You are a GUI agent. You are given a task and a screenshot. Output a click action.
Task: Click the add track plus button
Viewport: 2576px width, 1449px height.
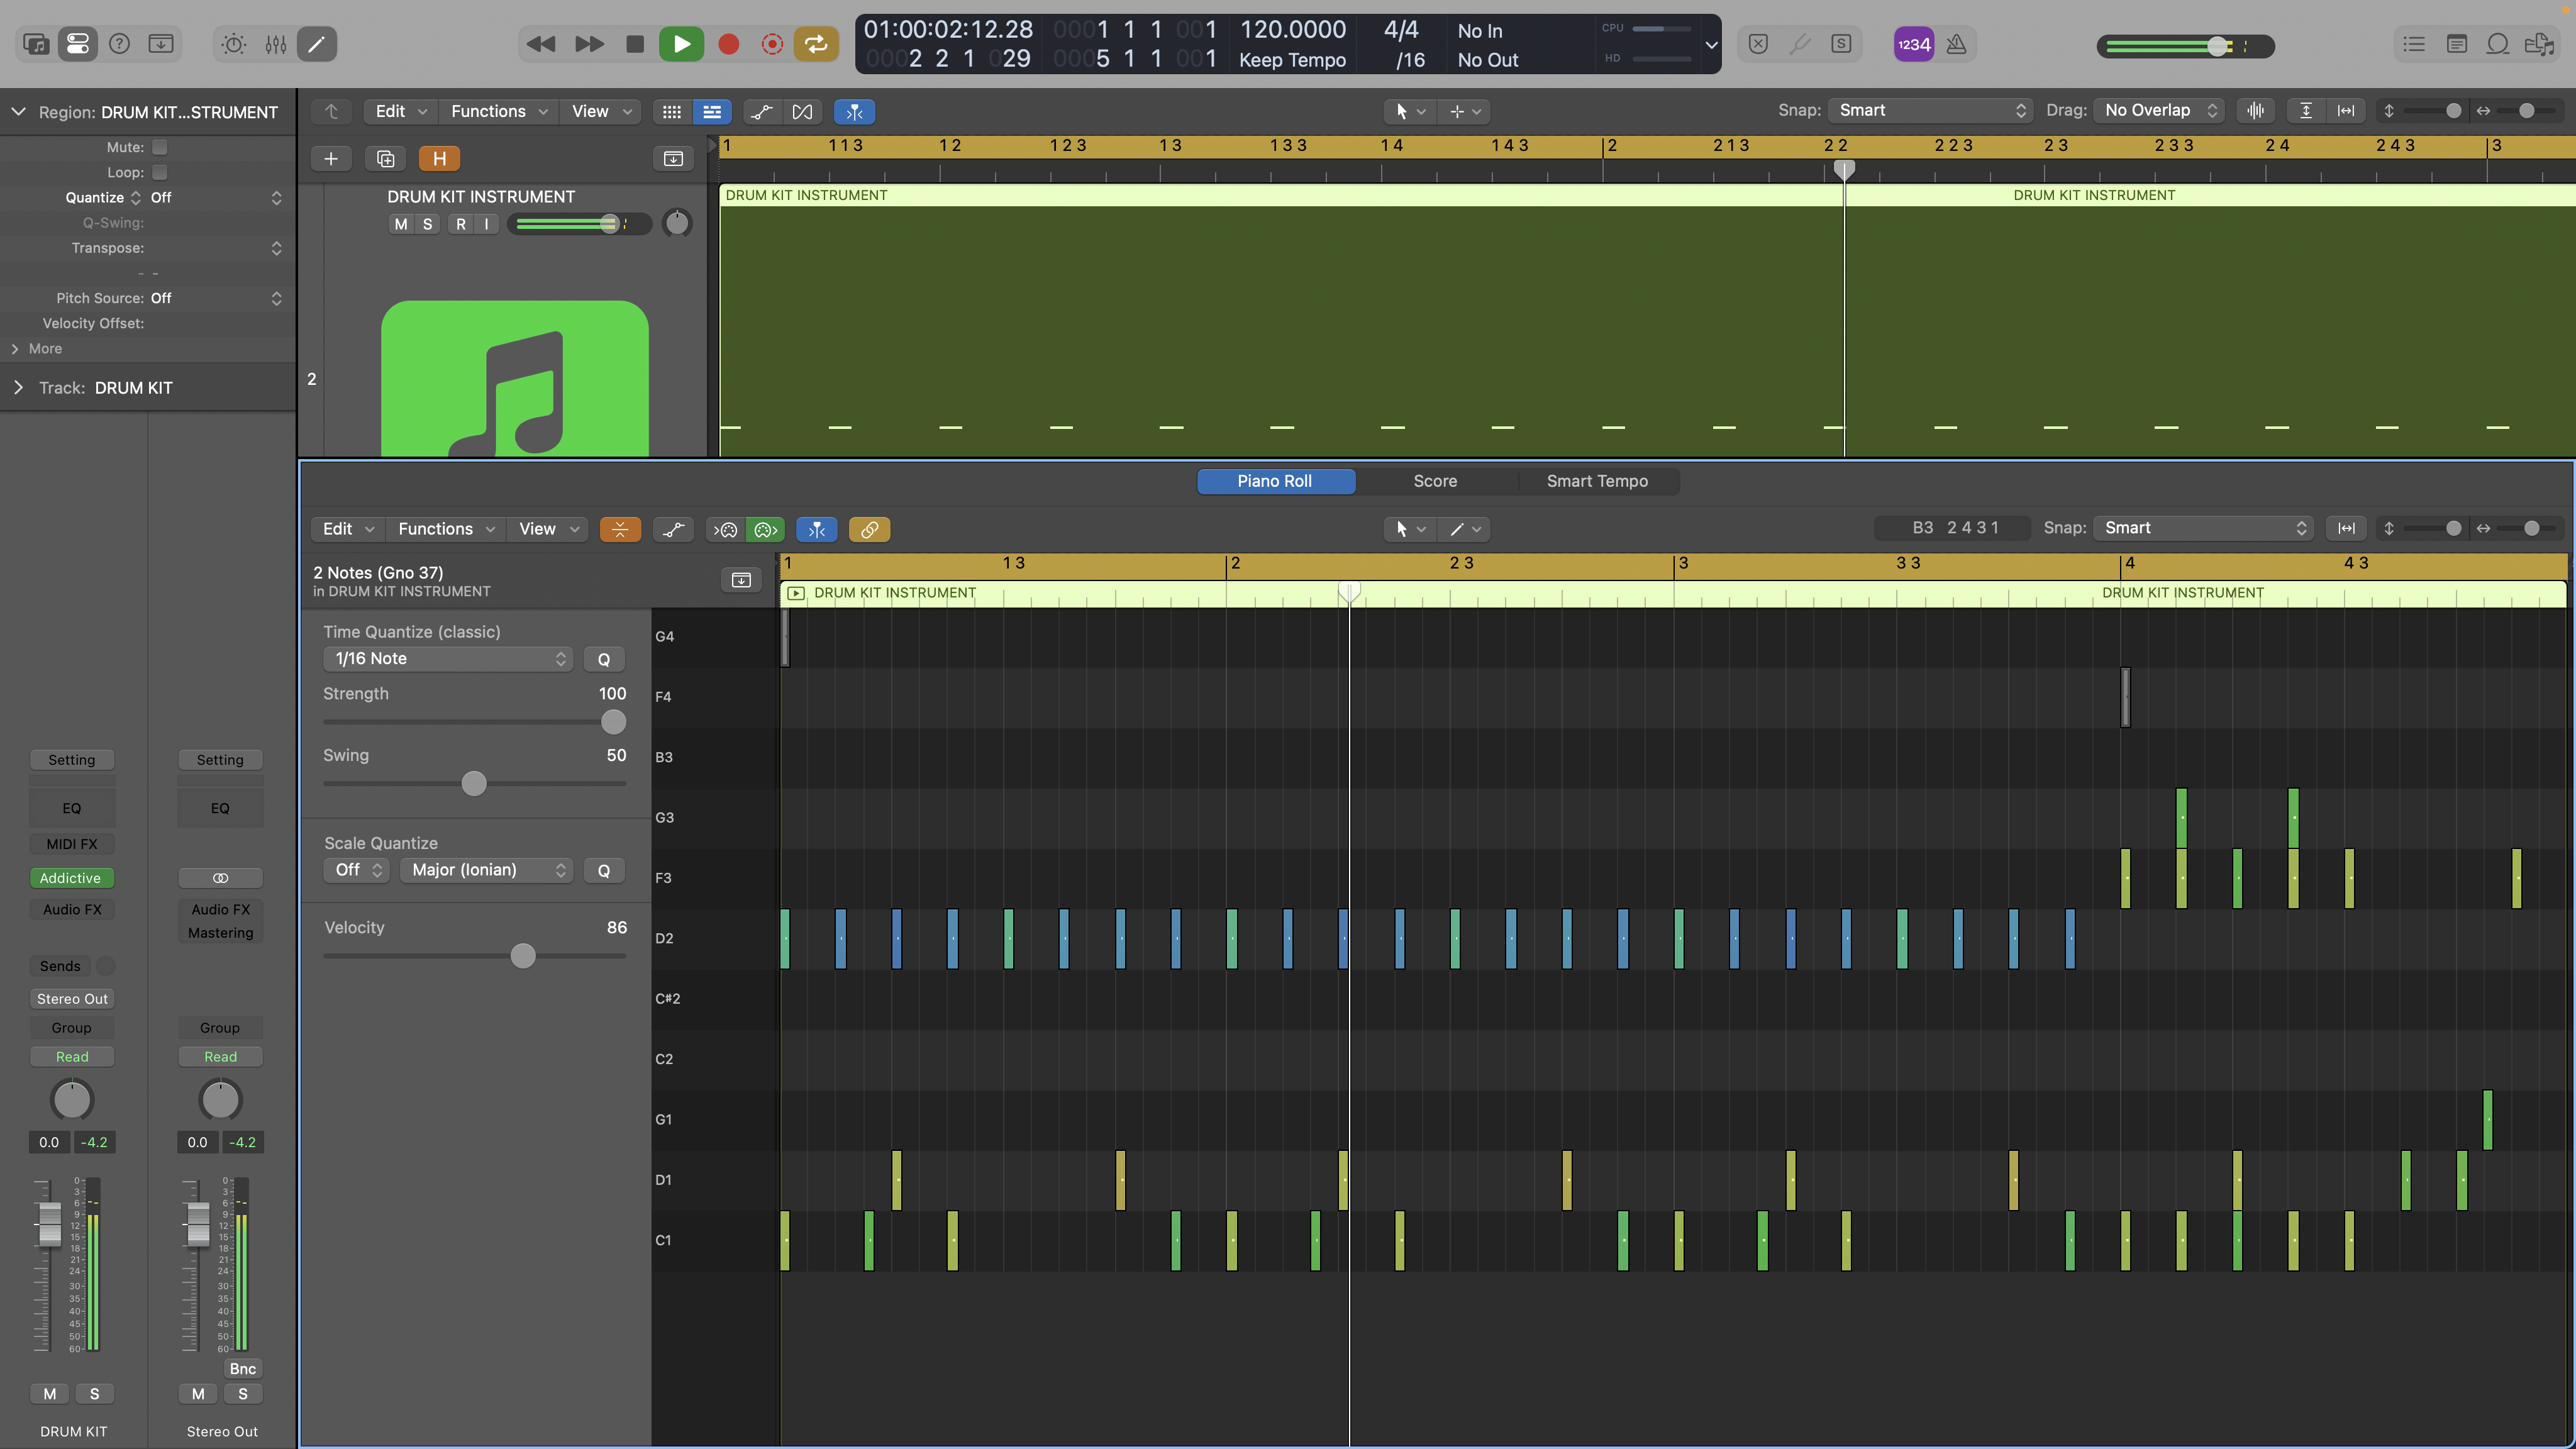(331, 158)
